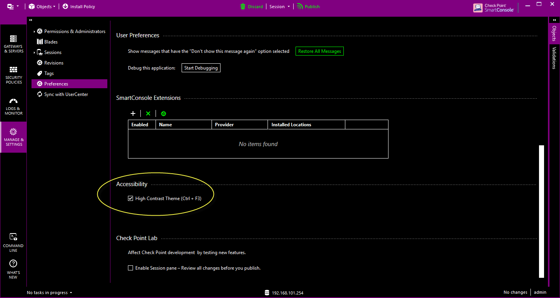The image size is (560, 298).
Task: Enable the Session pane checkbox
Action: coord(131,268)
